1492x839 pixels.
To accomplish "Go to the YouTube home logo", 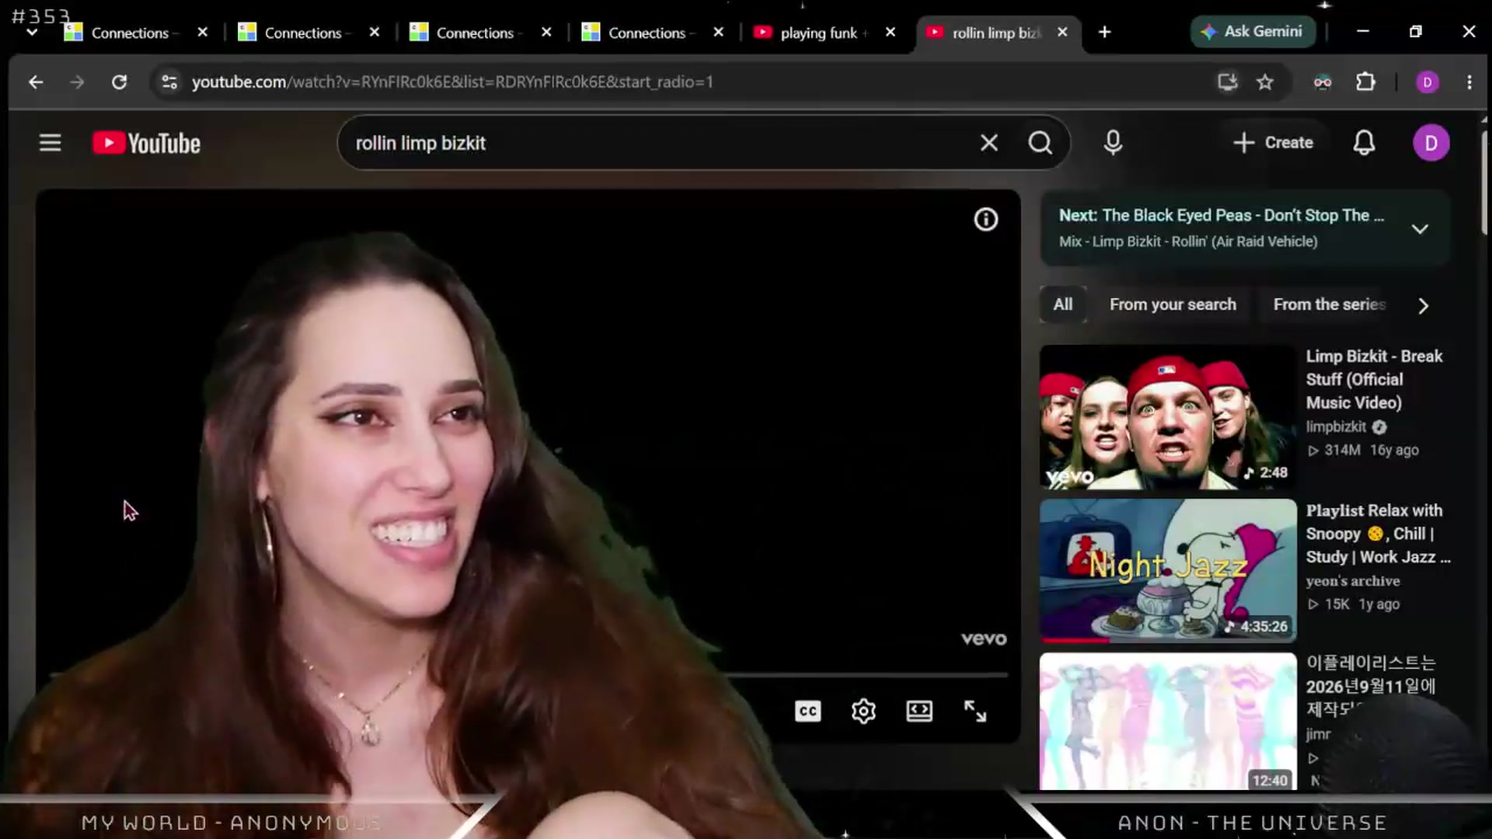I will pos(146,143).
